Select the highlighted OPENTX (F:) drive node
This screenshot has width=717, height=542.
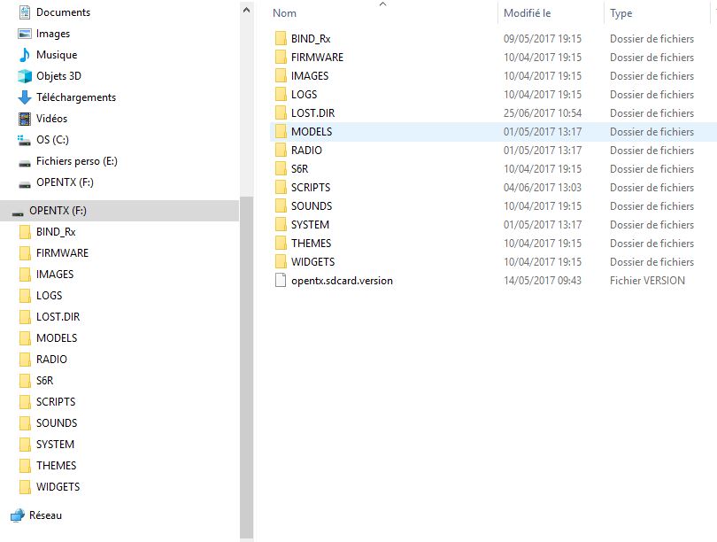(119, 211)
